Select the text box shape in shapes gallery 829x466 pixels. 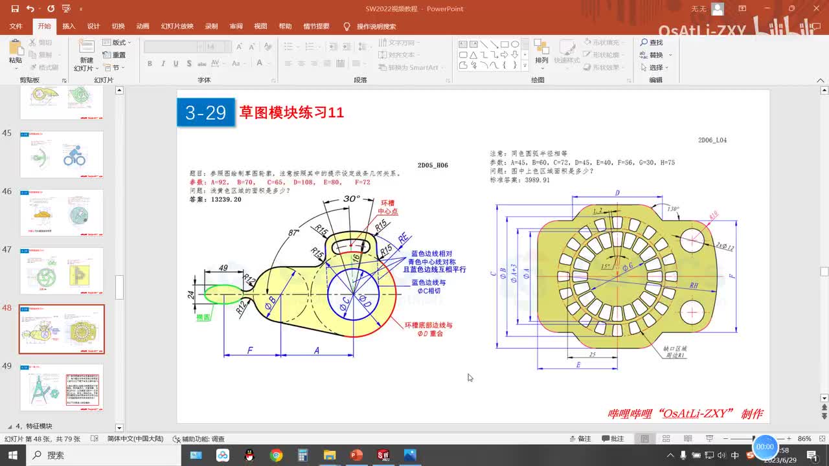[463, 45]
